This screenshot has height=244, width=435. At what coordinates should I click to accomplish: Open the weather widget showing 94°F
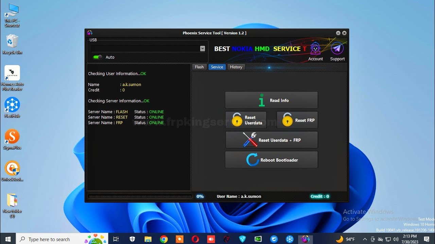pyautogui.click(x=345, y=239)
